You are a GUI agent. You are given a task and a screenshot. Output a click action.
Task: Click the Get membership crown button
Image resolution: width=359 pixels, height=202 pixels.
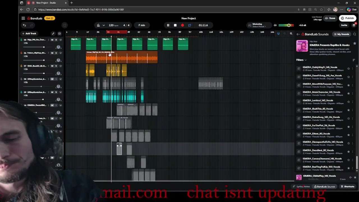(50, 18)
